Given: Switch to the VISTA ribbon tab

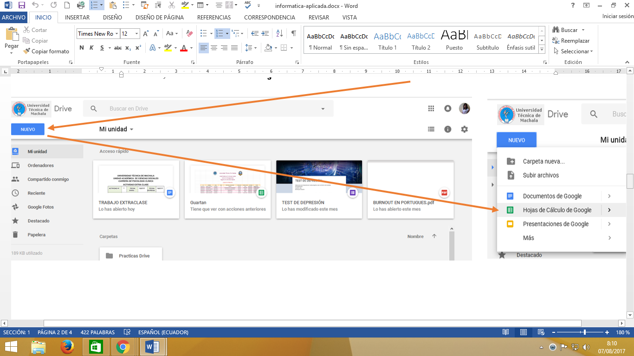Looking at the screenshot, I should coord(349,17).
